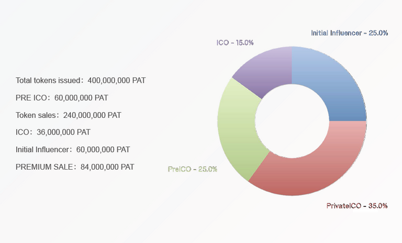Screen dimensions: 402x243
Task: Select the ICO - 15.0% chart label
Action: pyautogui.click(x=235, y=42)
